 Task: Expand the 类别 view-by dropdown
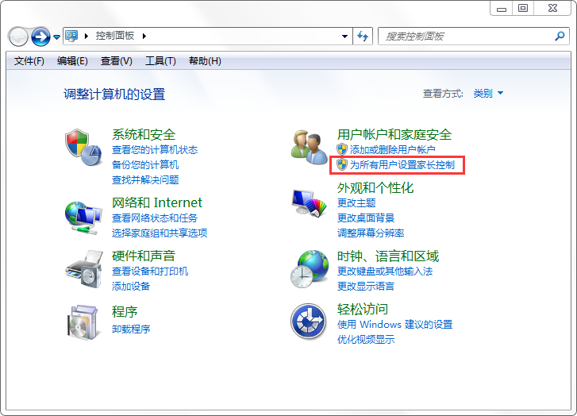(x=488, y=94)
